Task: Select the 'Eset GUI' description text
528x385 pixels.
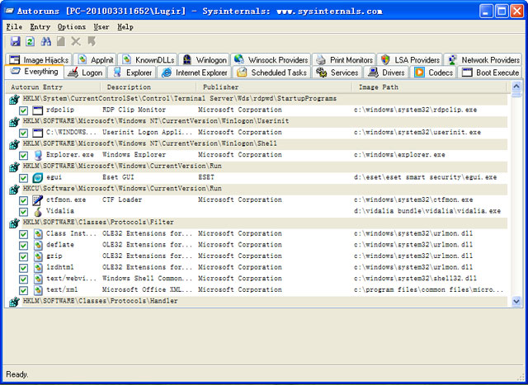Action: tap(118, 177)
